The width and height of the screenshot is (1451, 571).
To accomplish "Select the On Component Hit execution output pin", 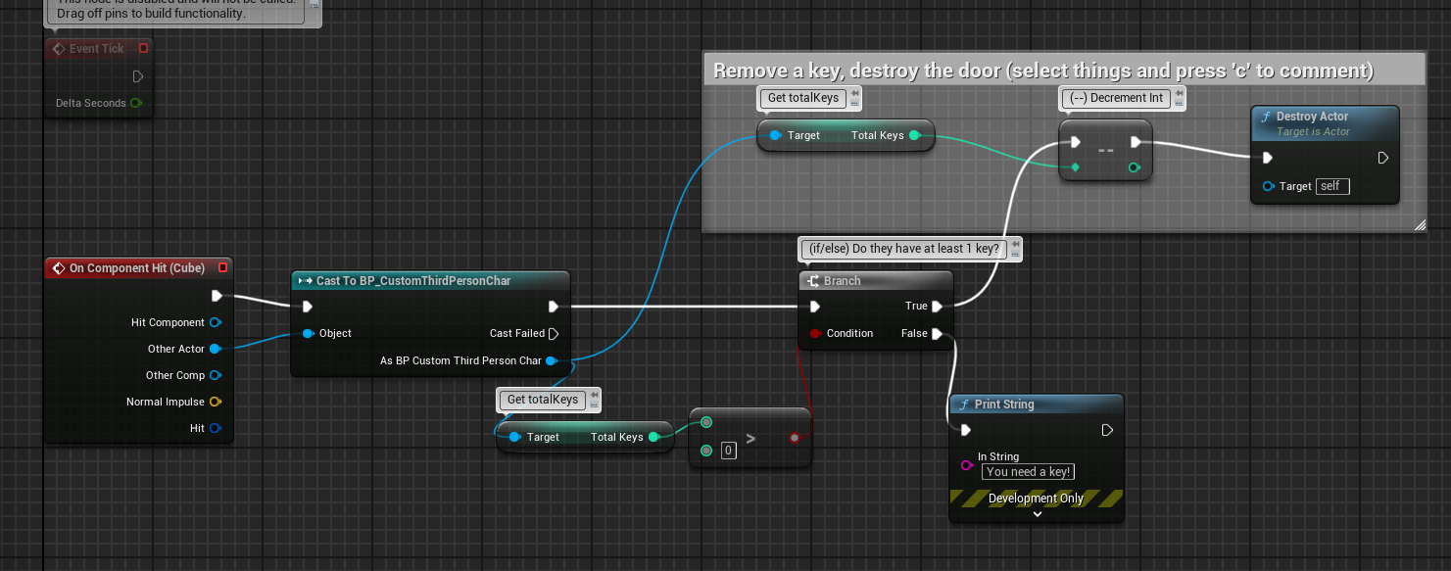I will 217,296.
